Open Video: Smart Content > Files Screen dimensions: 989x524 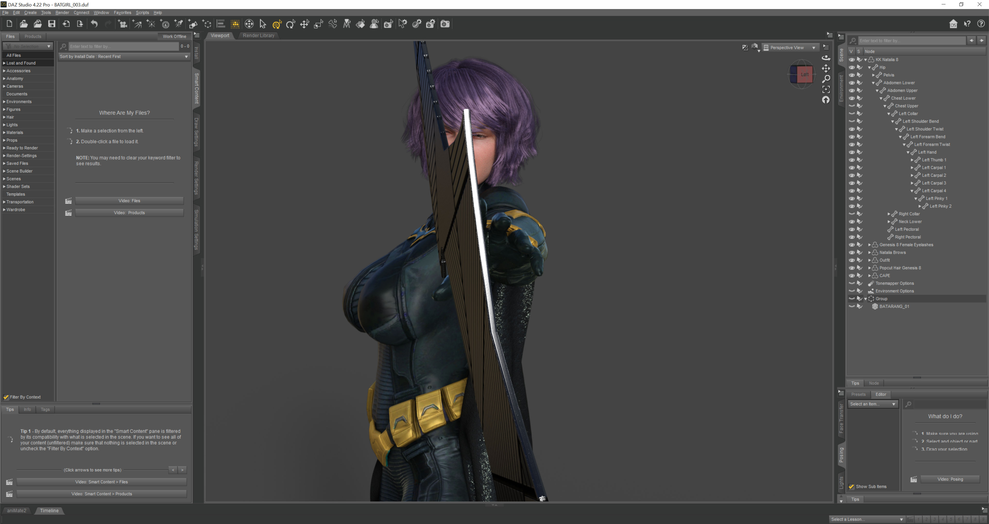pos(101,482)
